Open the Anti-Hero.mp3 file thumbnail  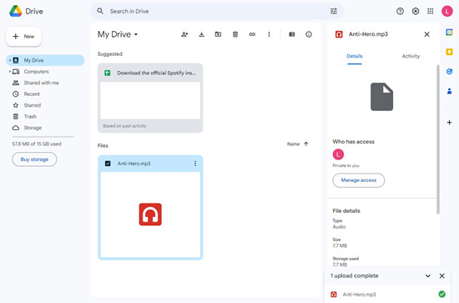coord(150,215)
